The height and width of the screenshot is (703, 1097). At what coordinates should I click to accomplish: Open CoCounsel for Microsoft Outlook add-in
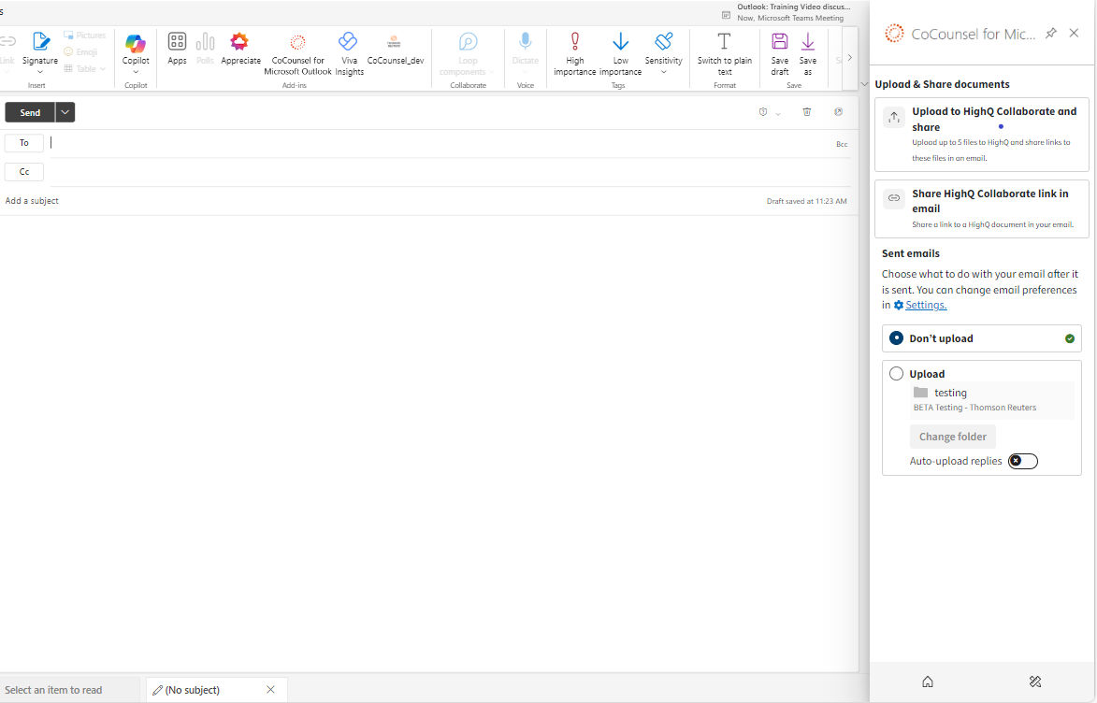point(298,54)
